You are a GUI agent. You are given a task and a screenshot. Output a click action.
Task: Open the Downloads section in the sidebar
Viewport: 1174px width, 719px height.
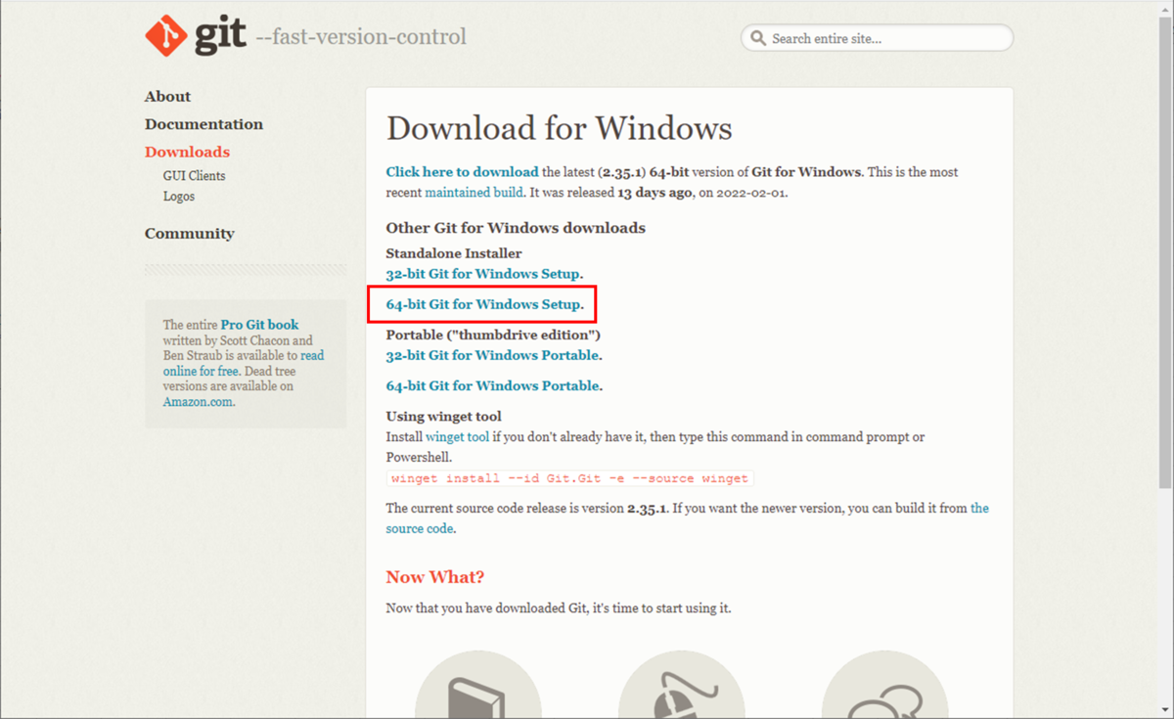point(187,152)
